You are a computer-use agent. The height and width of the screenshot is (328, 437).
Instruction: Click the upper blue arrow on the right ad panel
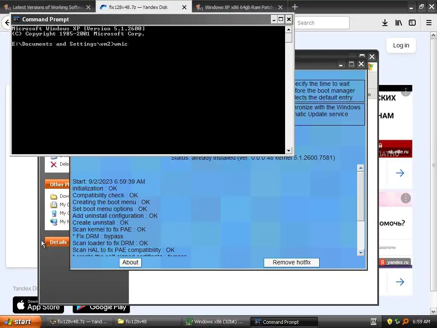[x=400, y=173]
